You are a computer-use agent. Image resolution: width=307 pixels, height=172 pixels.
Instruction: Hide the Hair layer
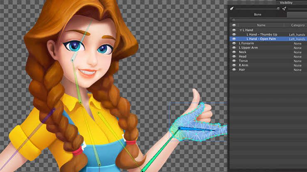234,70
